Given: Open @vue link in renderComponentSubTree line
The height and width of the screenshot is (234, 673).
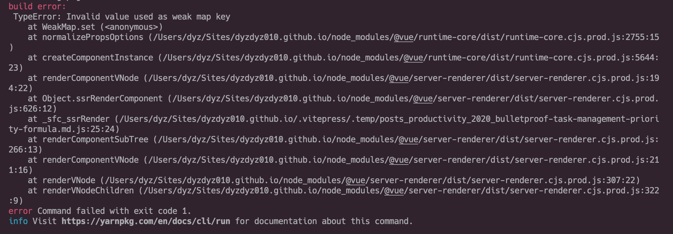Looking at the screenshot, I should pyautogui.click(x=408, y=140).
